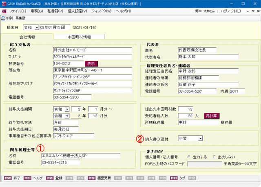This screenshot has height=187, width=261.
Task: Click the 表示 button next to postal code
Action: (x=91, y=63)
